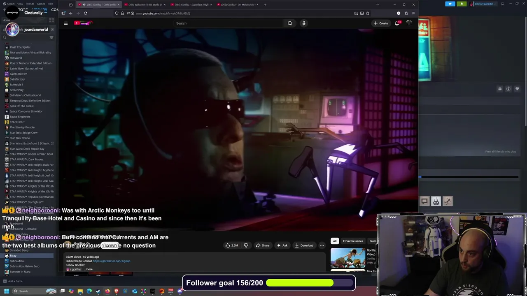Select The Stanley Parable in library
Viewport: 527px width, 296px height.
click(22, 127)
